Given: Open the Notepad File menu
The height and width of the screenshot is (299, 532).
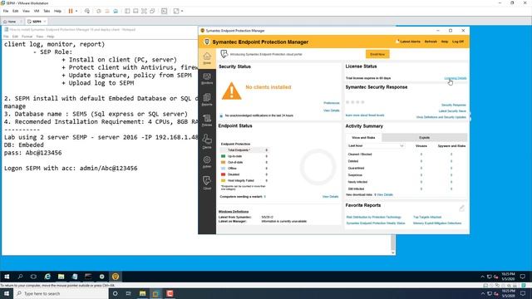Looking at the screenshot, I should [x=6, y=37].
